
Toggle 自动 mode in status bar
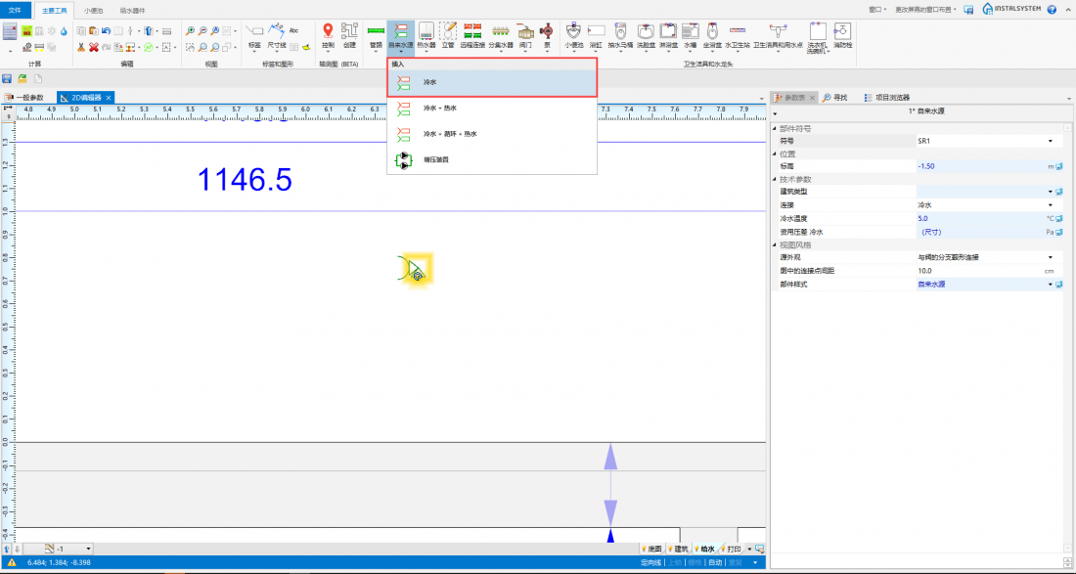click(x=715, y=562)
